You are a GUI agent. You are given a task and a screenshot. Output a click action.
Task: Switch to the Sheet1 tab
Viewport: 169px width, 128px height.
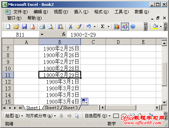click(33, 108)
